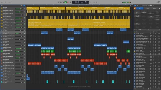Select the Blue Abyss Chord Layers track icon

2,76
